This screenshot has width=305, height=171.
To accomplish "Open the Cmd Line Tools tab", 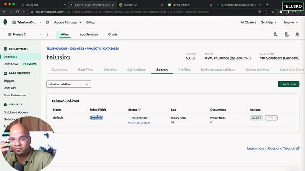I will click(x=292, y=70).
